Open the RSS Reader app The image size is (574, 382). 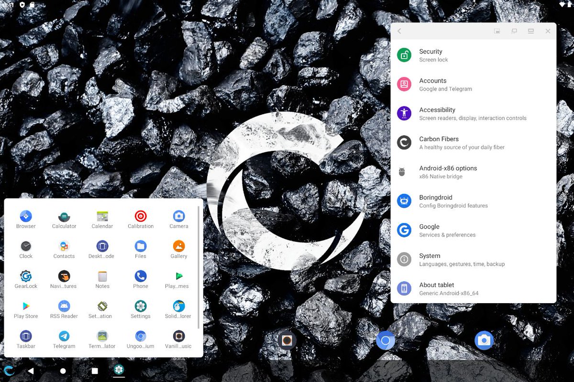coord(64,310)
